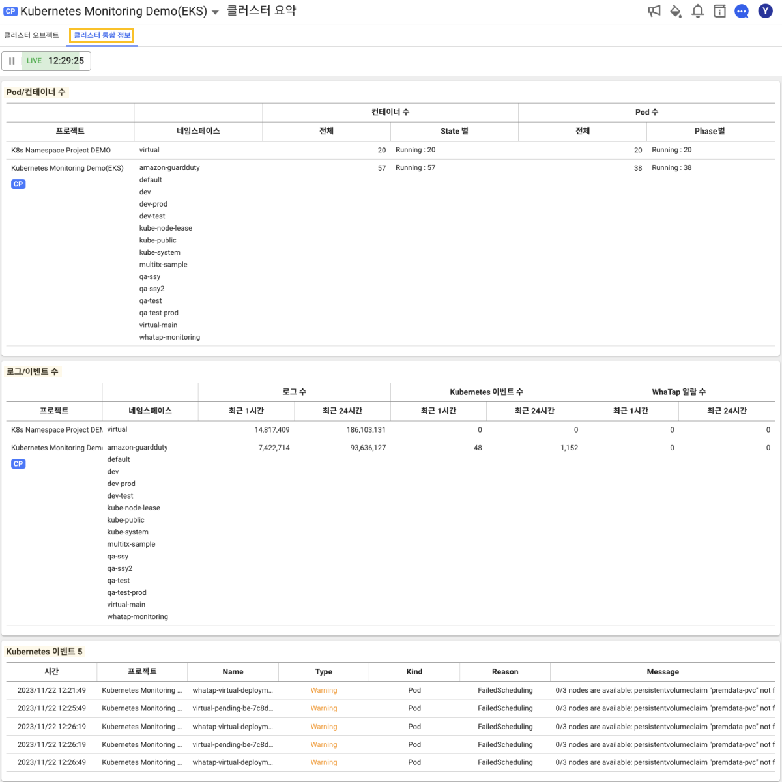782x782 pixels.
Task: Click the 14,817,409 log count value
Action: (272, 430)
